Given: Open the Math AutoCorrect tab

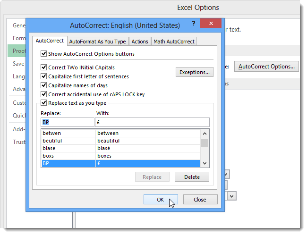Looking at the screenshot, I should (x=174, y=42).
